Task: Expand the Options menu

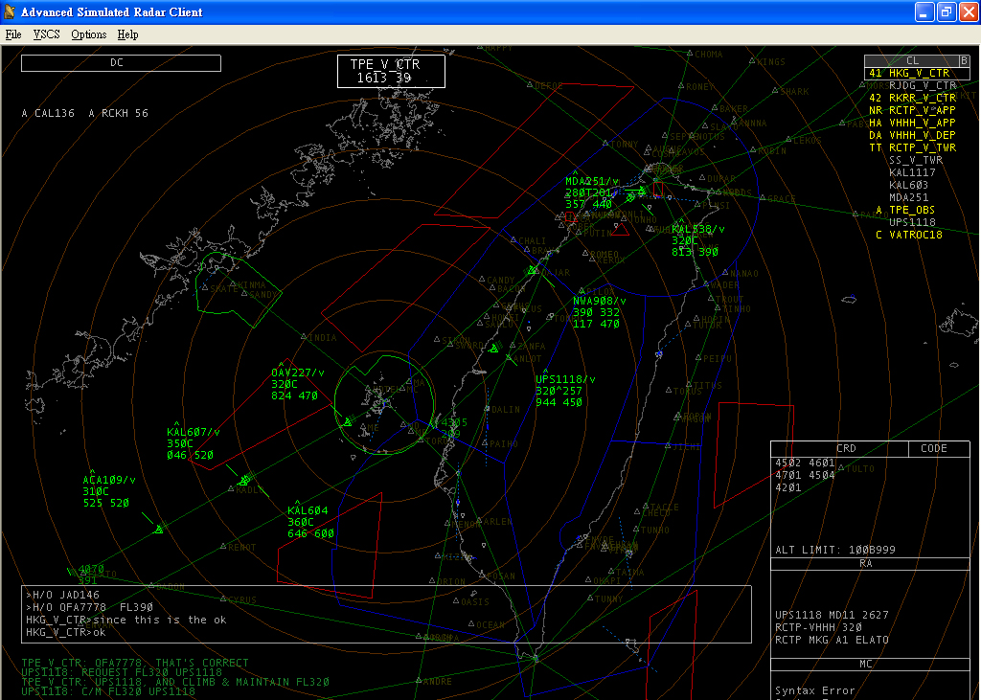Action: (x=88, y=34)
